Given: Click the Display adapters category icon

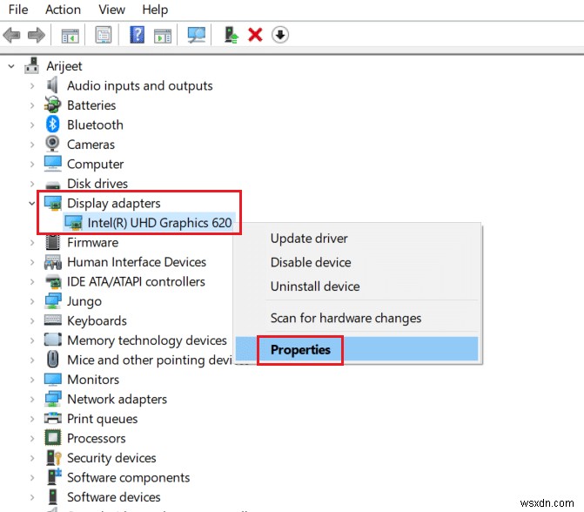Looking at the screenshot, I should (52, 203).
